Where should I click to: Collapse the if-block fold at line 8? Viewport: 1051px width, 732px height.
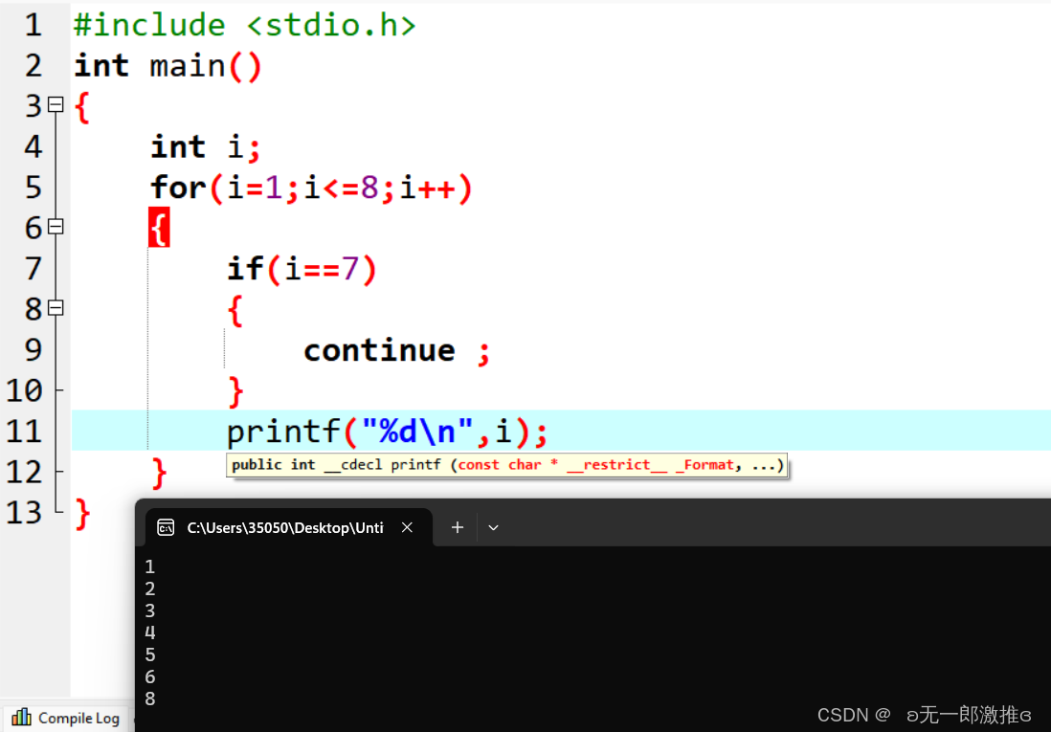(x=56, y=308)
